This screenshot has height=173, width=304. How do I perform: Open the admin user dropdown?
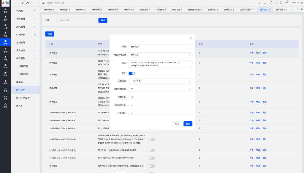[295, 3]
